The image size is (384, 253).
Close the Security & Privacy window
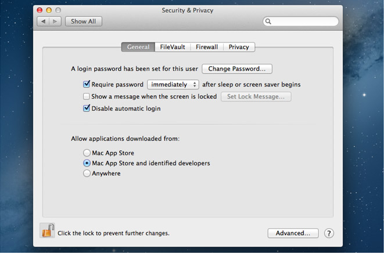coord(40,10)
